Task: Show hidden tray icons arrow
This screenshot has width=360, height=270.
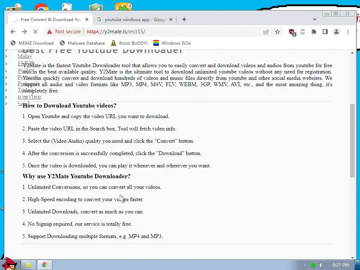Action: click(x=304, y=265)
